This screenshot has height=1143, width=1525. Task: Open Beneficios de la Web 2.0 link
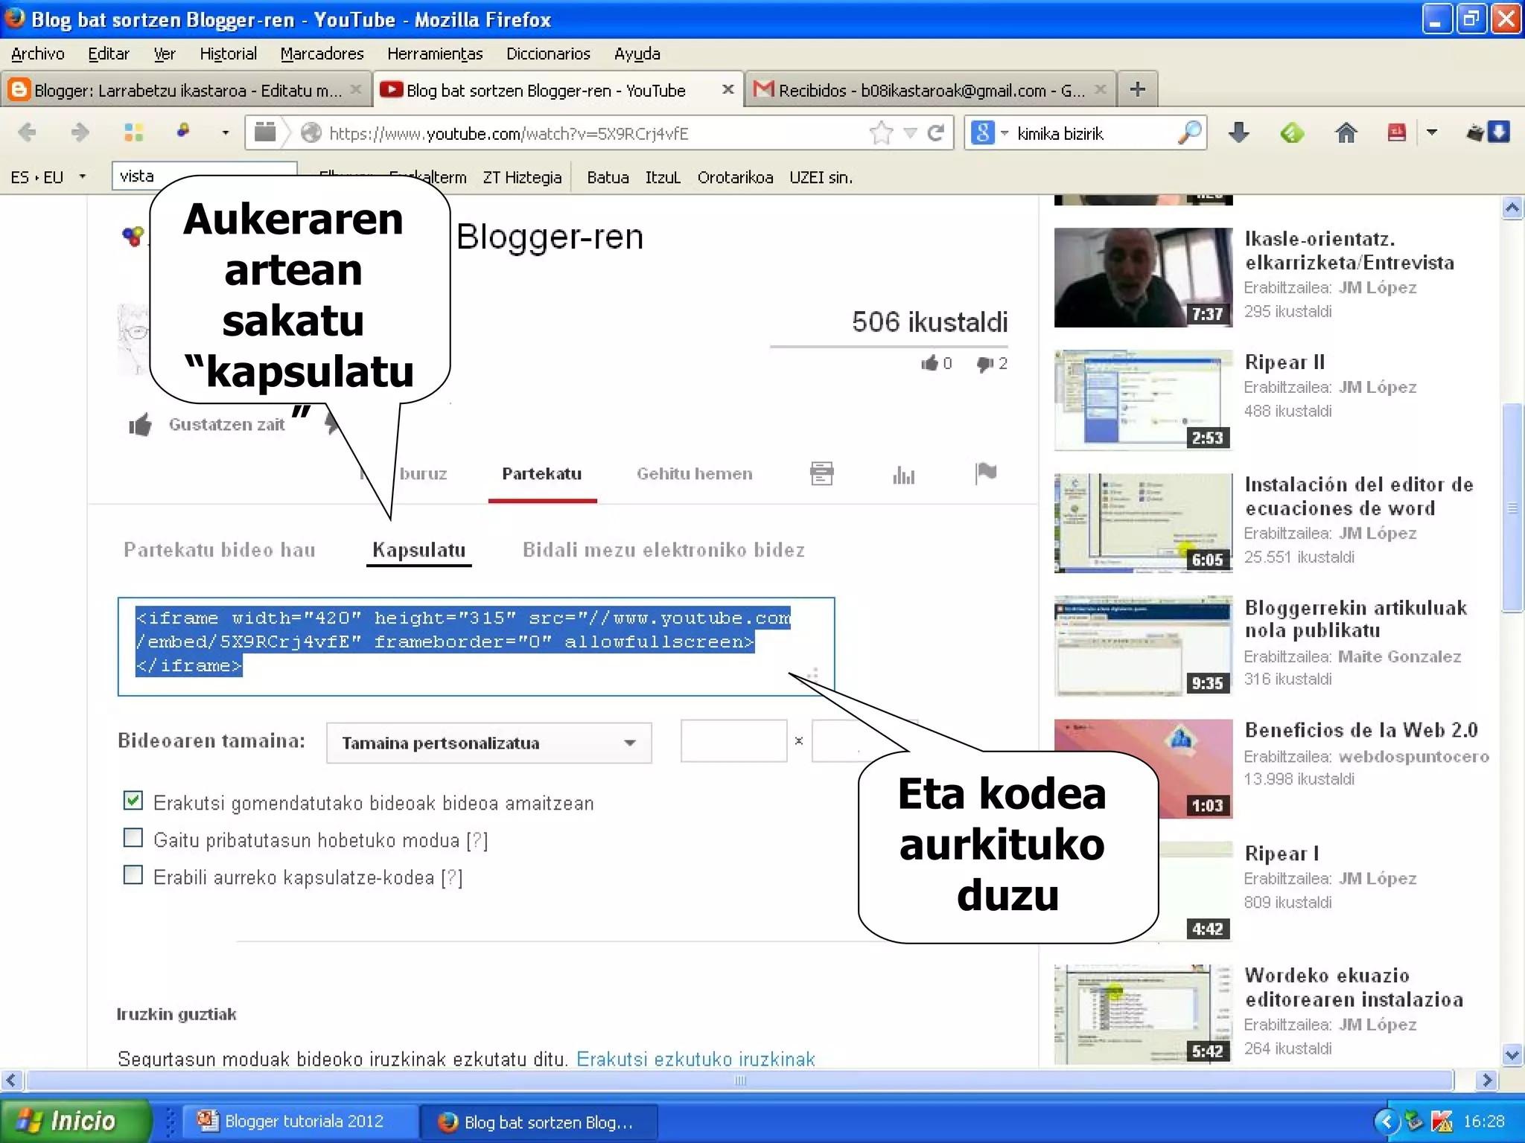(1361, 730)
